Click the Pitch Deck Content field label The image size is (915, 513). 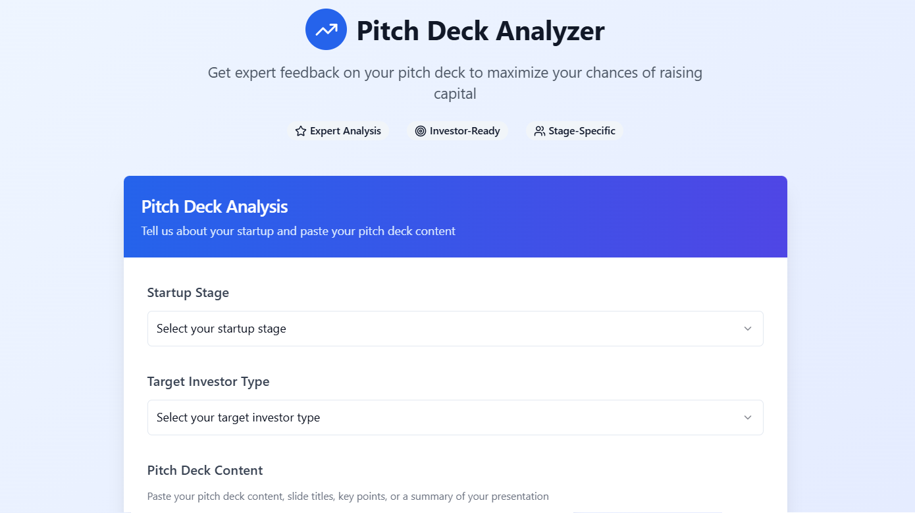click(205, 471)
